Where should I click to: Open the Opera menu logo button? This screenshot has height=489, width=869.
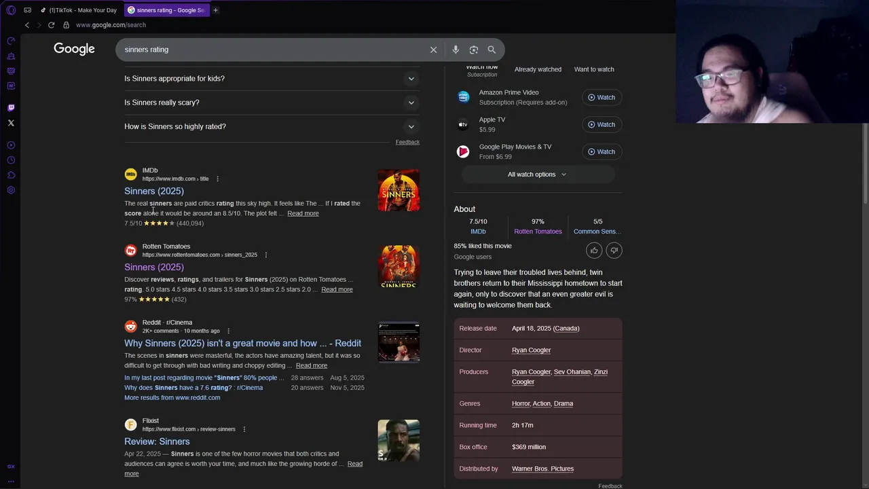(11, 10)
